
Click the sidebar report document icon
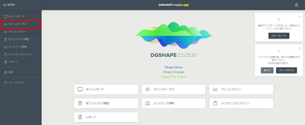coord(6,62)
